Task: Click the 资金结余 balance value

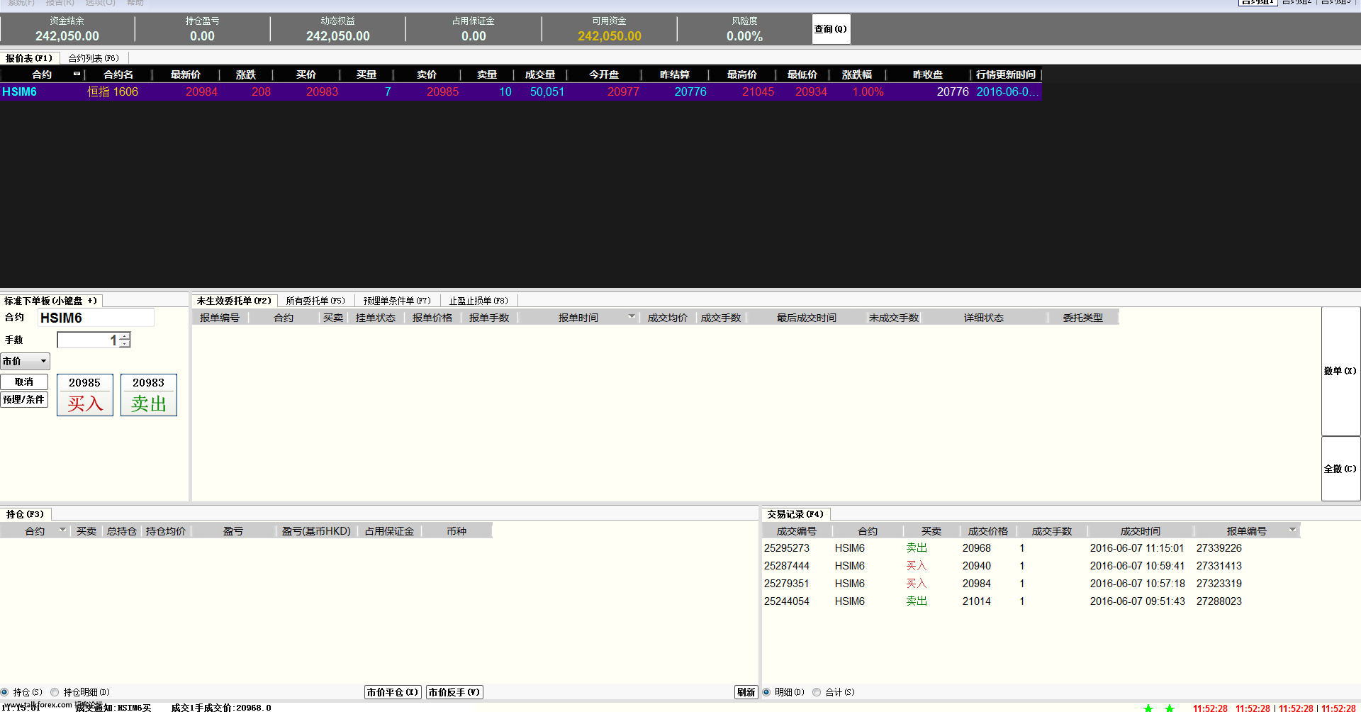Action: coord(67,36)
